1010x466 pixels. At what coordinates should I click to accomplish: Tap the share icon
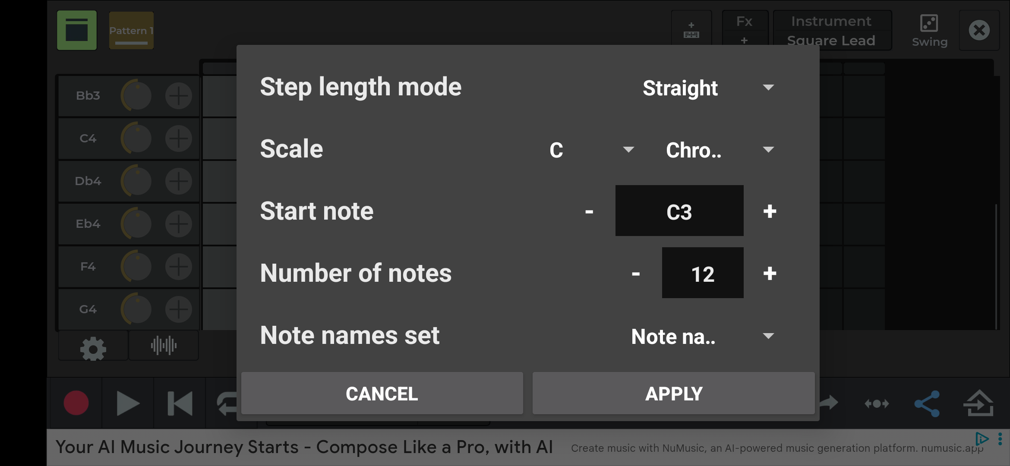[x=927, y=403]
